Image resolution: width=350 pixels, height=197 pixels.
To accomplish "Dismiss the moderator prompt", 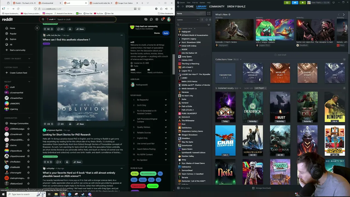I will [157, 33].
